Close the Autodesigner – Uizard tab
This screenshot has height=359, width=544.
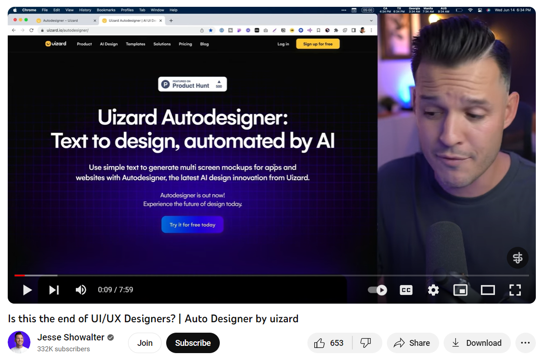95,20
